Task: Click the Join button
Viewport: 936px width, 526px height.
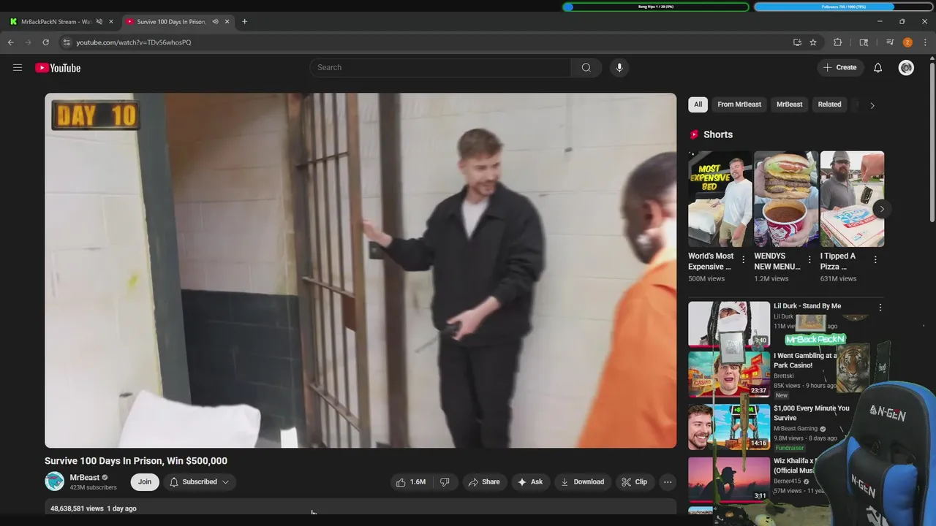Action: pyautogui.click(x=145, y=482)
